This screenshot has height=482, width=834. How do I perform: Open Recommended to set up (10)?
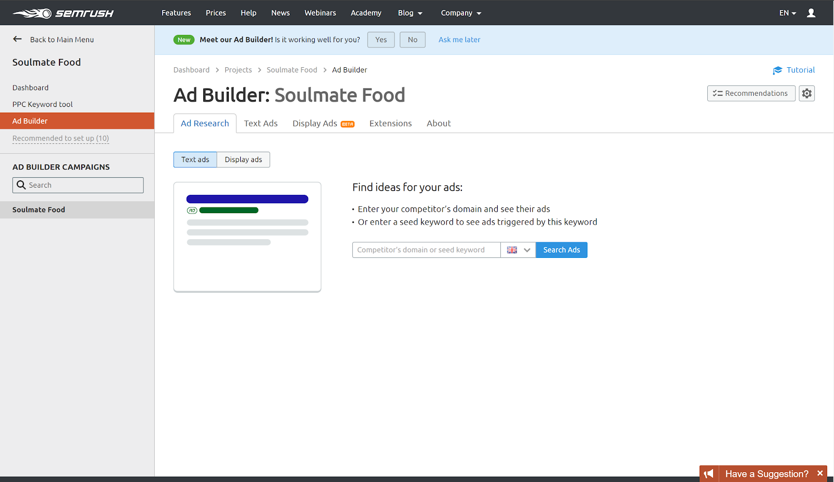[60, 139]
